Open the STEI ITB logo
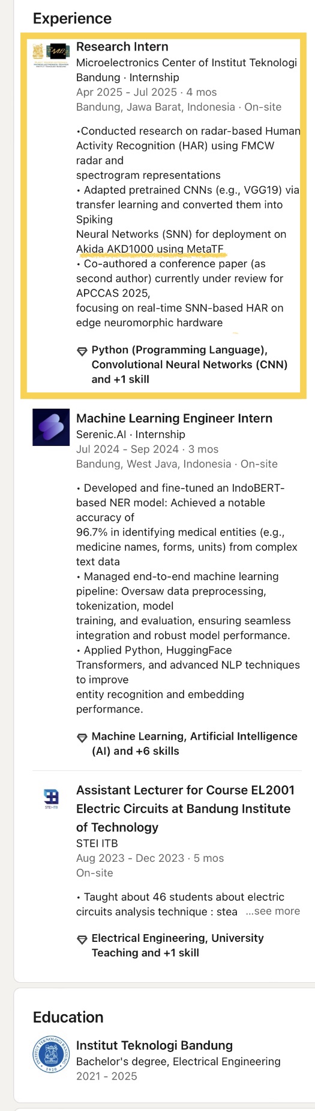Image resolution: width=315 pixels, height=1111 pixels. click(51, 799)
